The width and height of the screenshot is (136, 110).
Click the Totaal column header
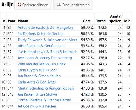point(101,21)
